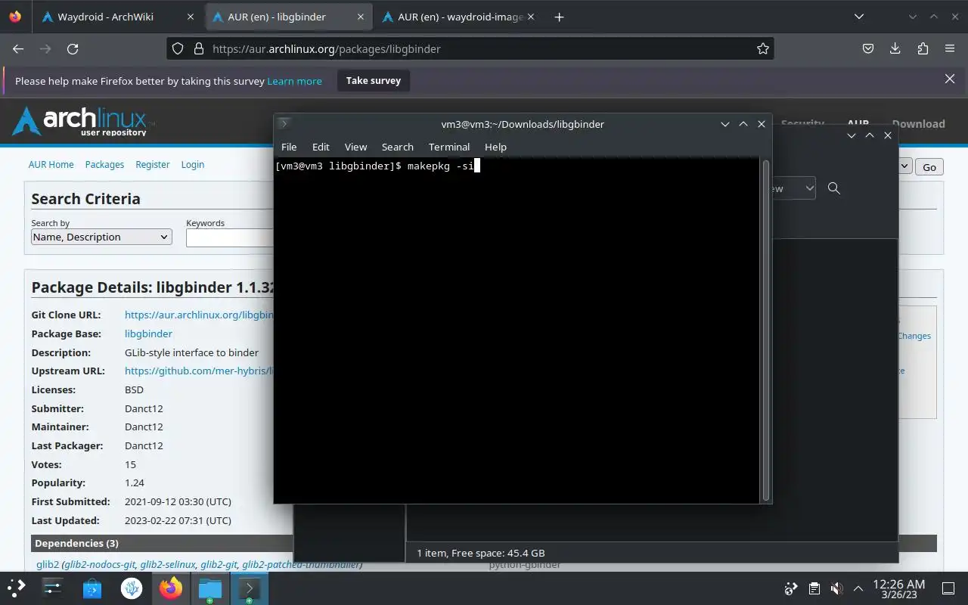Viewport: 968px width, 605px height.
Task: Open the KDE application launcher
Action: pyautogui.click(x=17, y=588)
